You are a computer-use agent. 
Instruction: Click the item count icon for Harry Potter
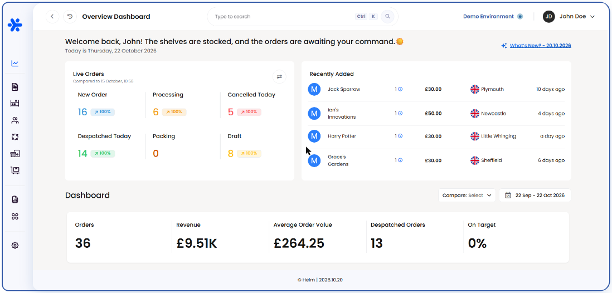click(399, 136)
